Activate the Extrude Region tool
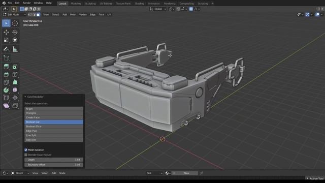This screenshot has width=325, height=183. (x=6, y=67)
